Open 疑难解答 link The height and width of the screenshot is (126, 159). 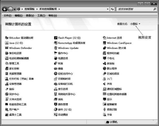point(112,104)
